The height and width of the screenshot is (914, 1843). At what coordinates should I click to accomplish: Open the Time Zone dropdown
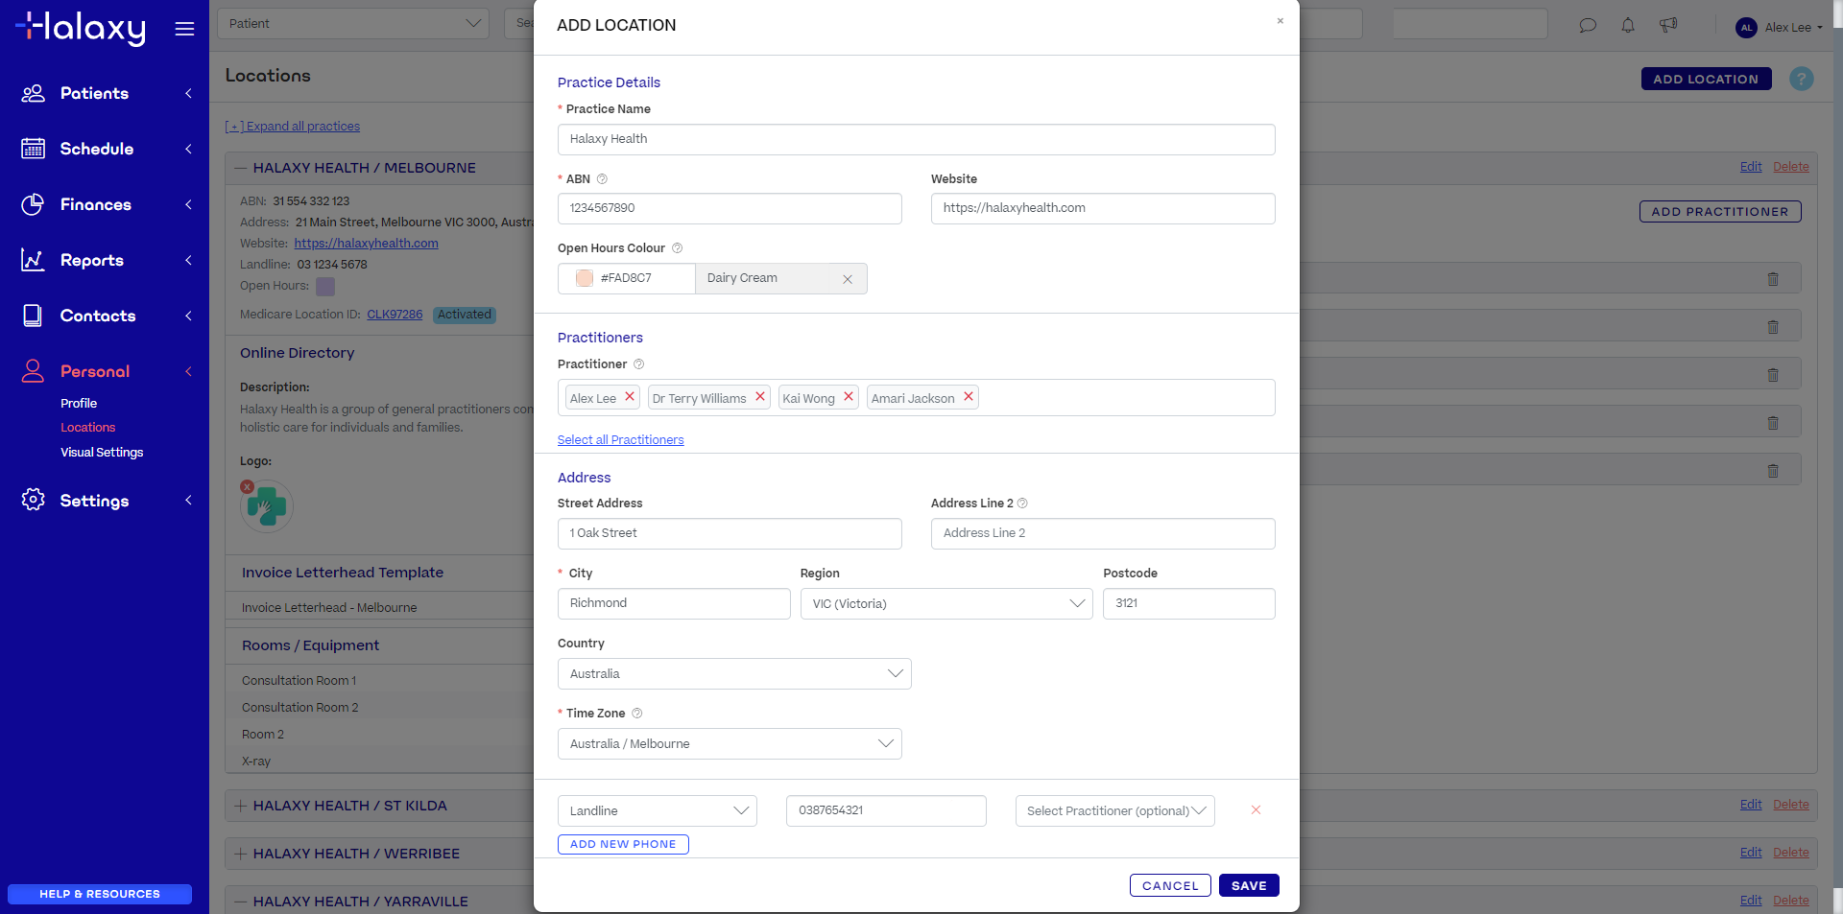pos(730,743)
